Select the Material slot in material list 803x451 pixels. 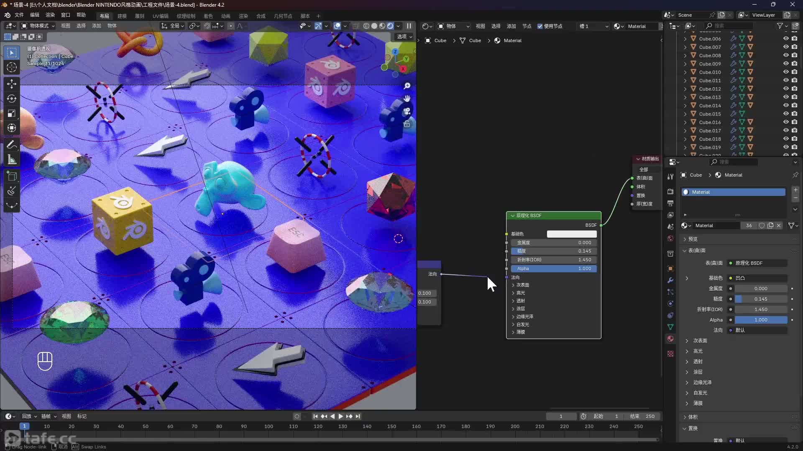click(734, 192)
